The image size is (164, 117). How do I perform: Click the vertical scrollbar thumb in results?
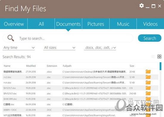(160, 66)
